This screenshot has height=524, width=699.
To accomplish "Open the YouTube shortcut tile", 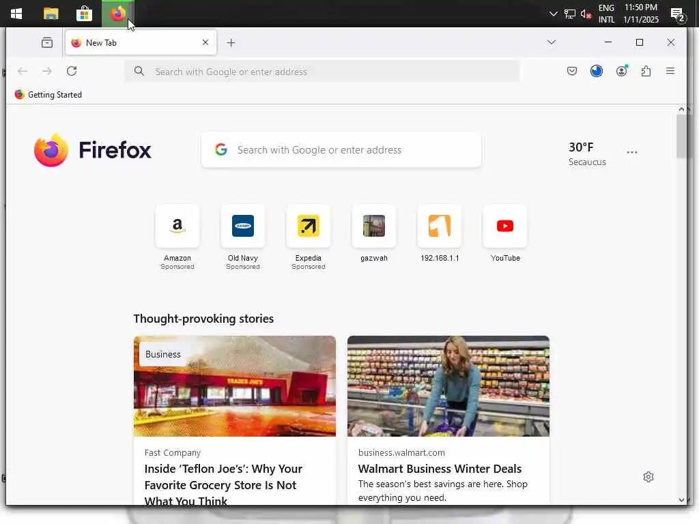I will [505, 233].
